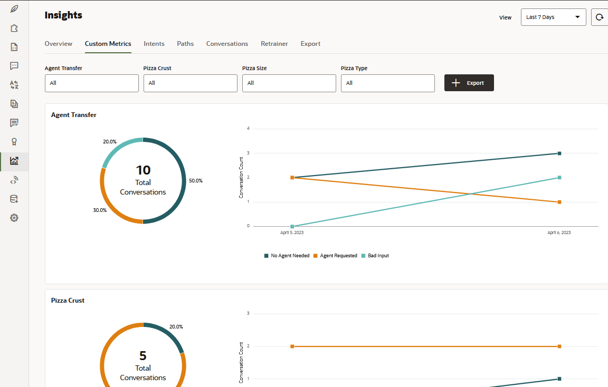
Task: Open the Retrainer tab
Action: [274, 44]
